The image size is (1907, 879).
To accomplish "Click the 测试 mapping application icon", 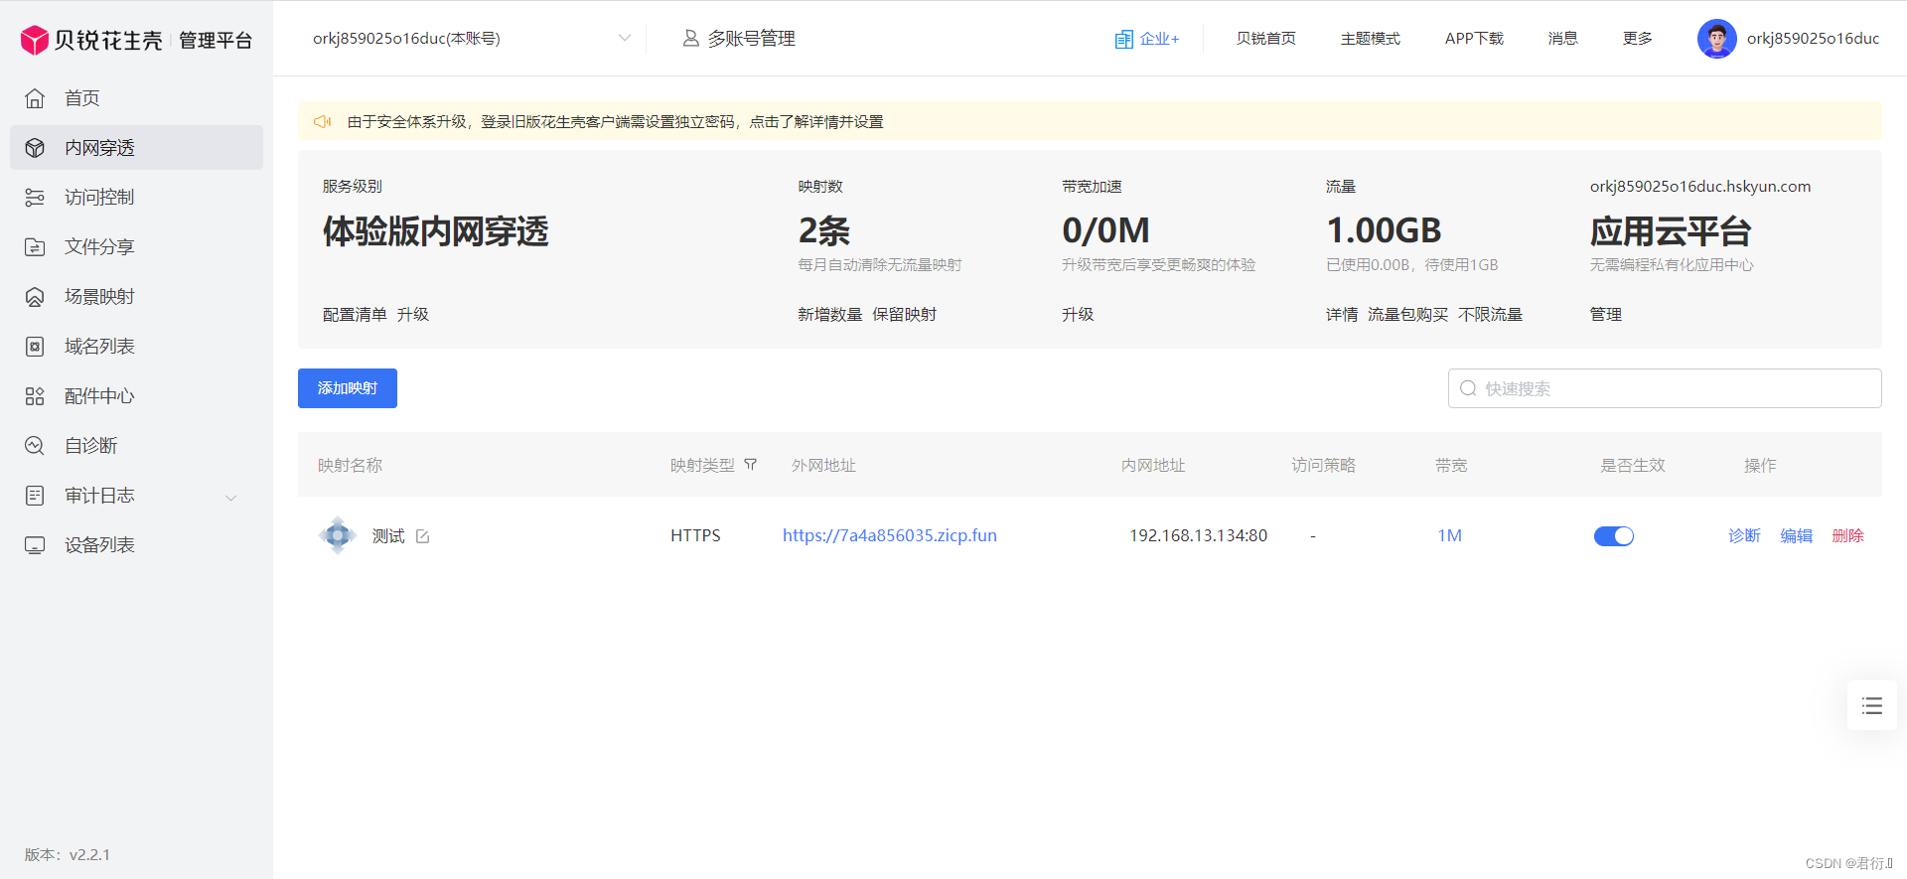I will [338, 535].
